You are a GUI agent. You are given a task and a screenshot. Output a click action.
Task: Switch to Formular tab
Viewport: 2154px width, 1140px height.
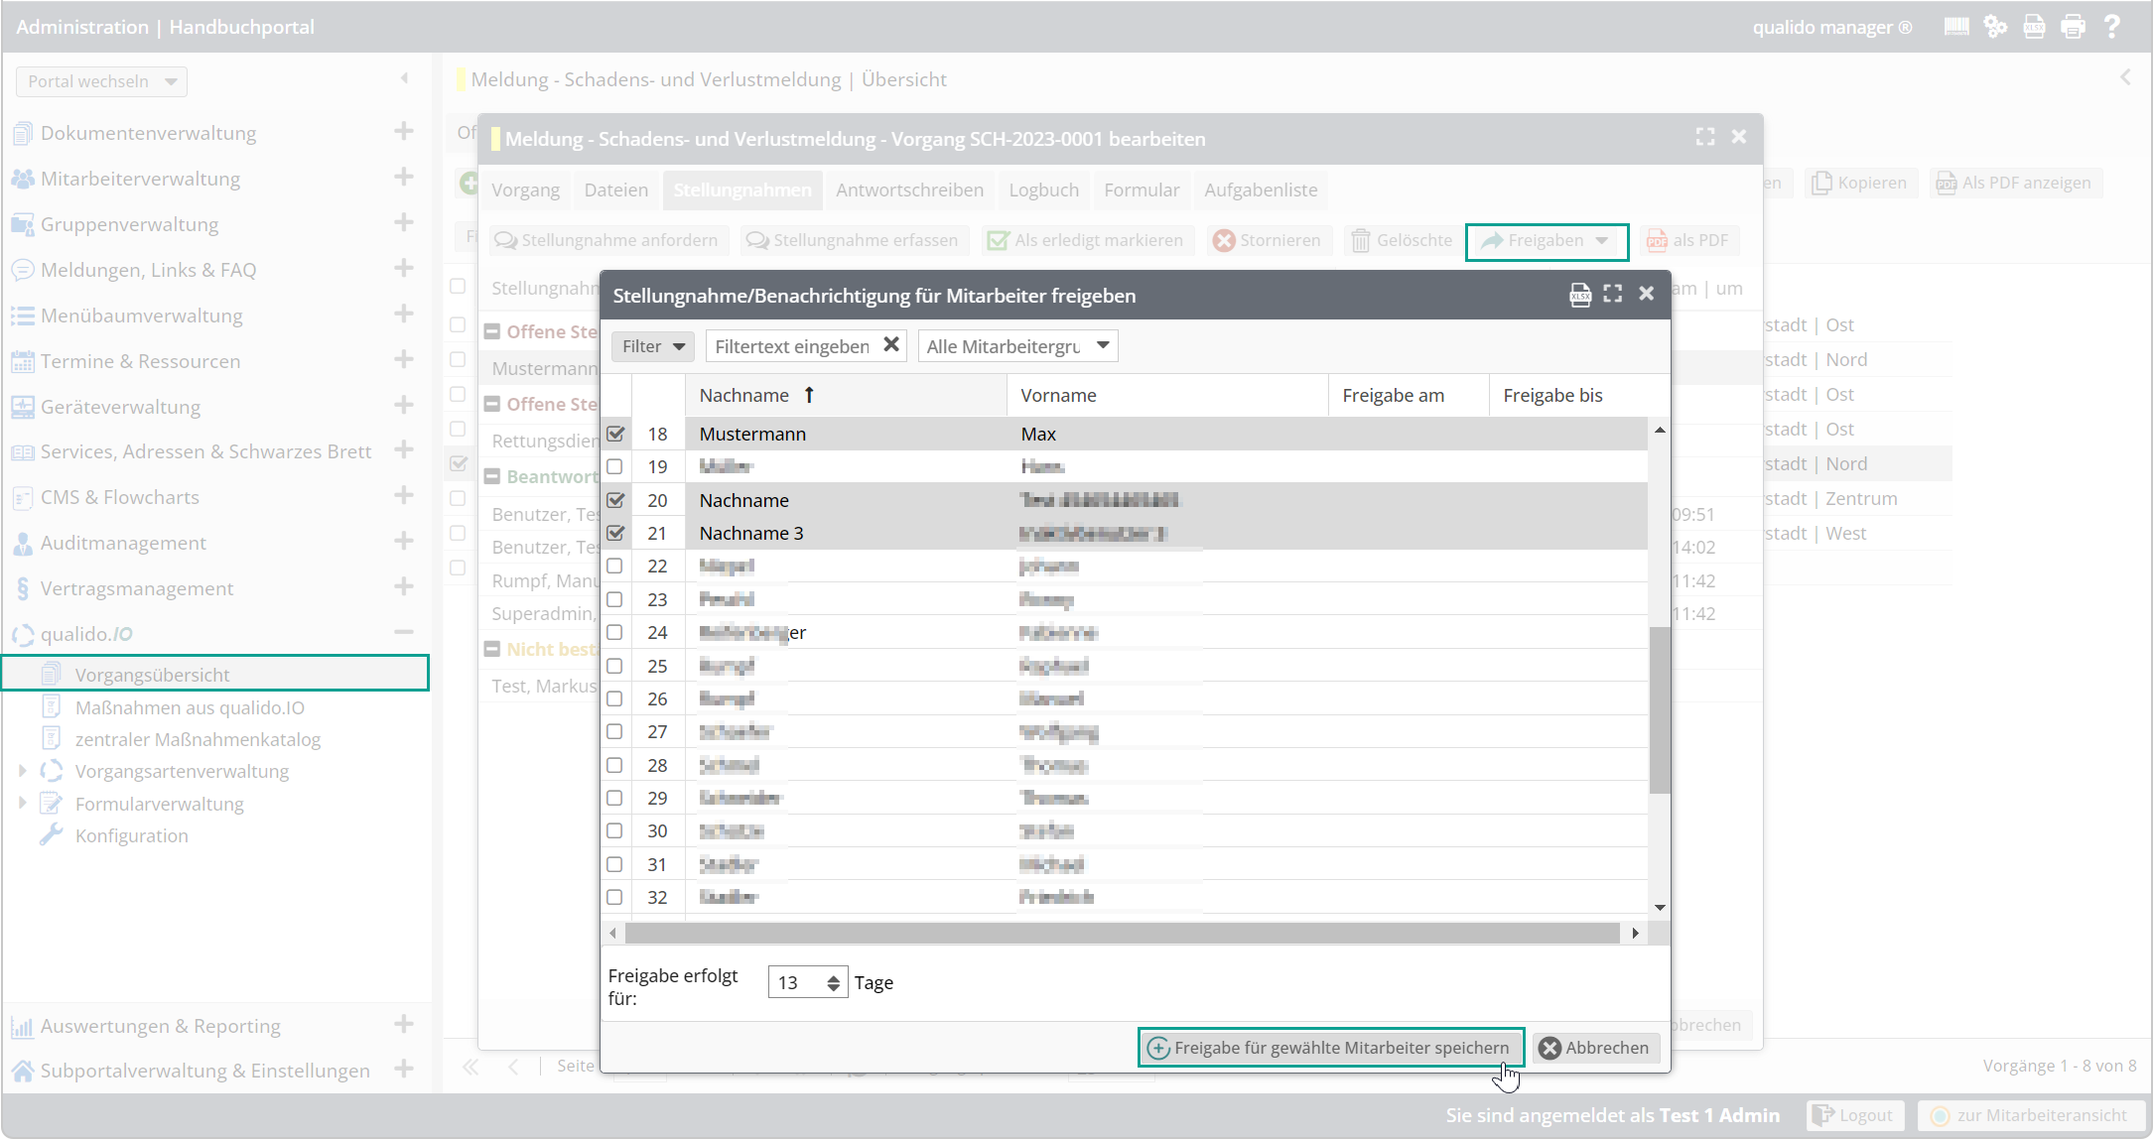pyautogui.click(x=1142, y=190)
